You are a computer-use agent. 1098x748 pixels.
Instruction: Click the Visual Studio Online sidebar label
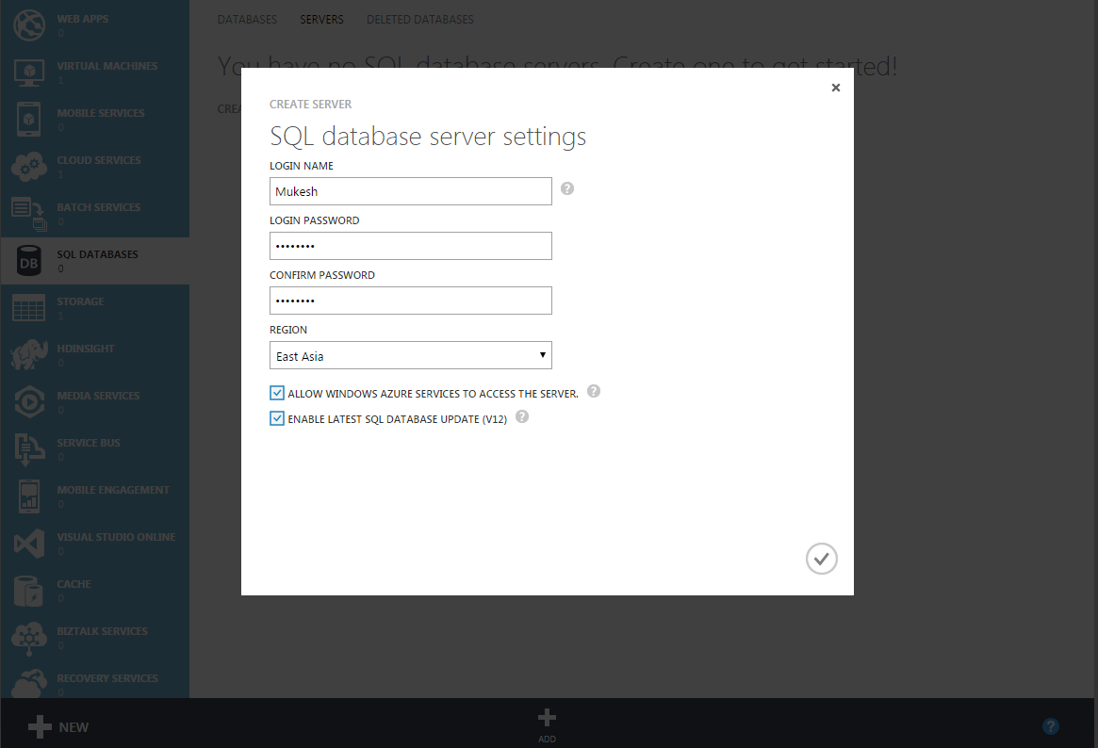[x=116, y=537]
